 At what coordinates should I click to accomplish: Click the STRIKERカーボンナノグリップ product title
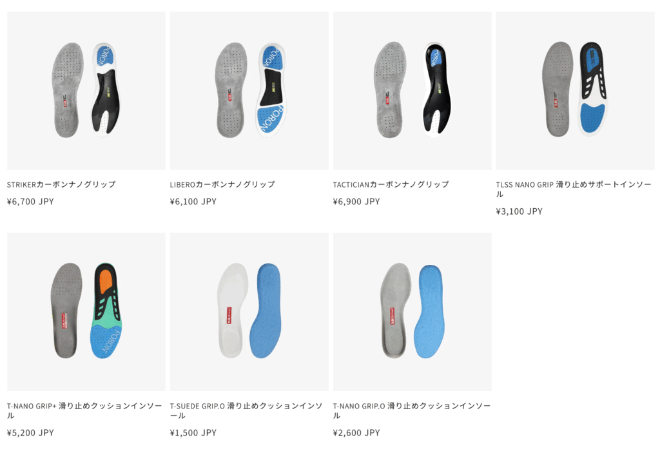pyautogui.click(x=61, y=184)
